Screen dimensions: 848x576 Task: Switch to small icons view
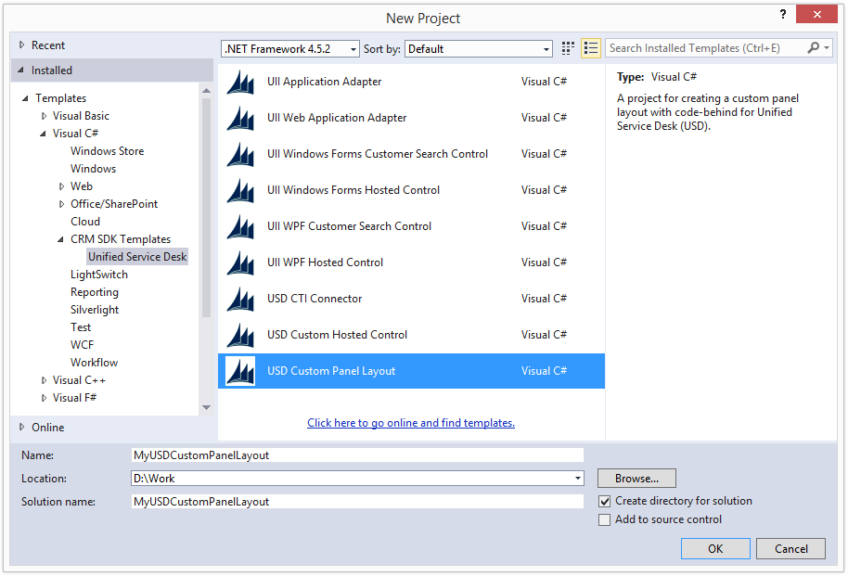click(567, 48)
